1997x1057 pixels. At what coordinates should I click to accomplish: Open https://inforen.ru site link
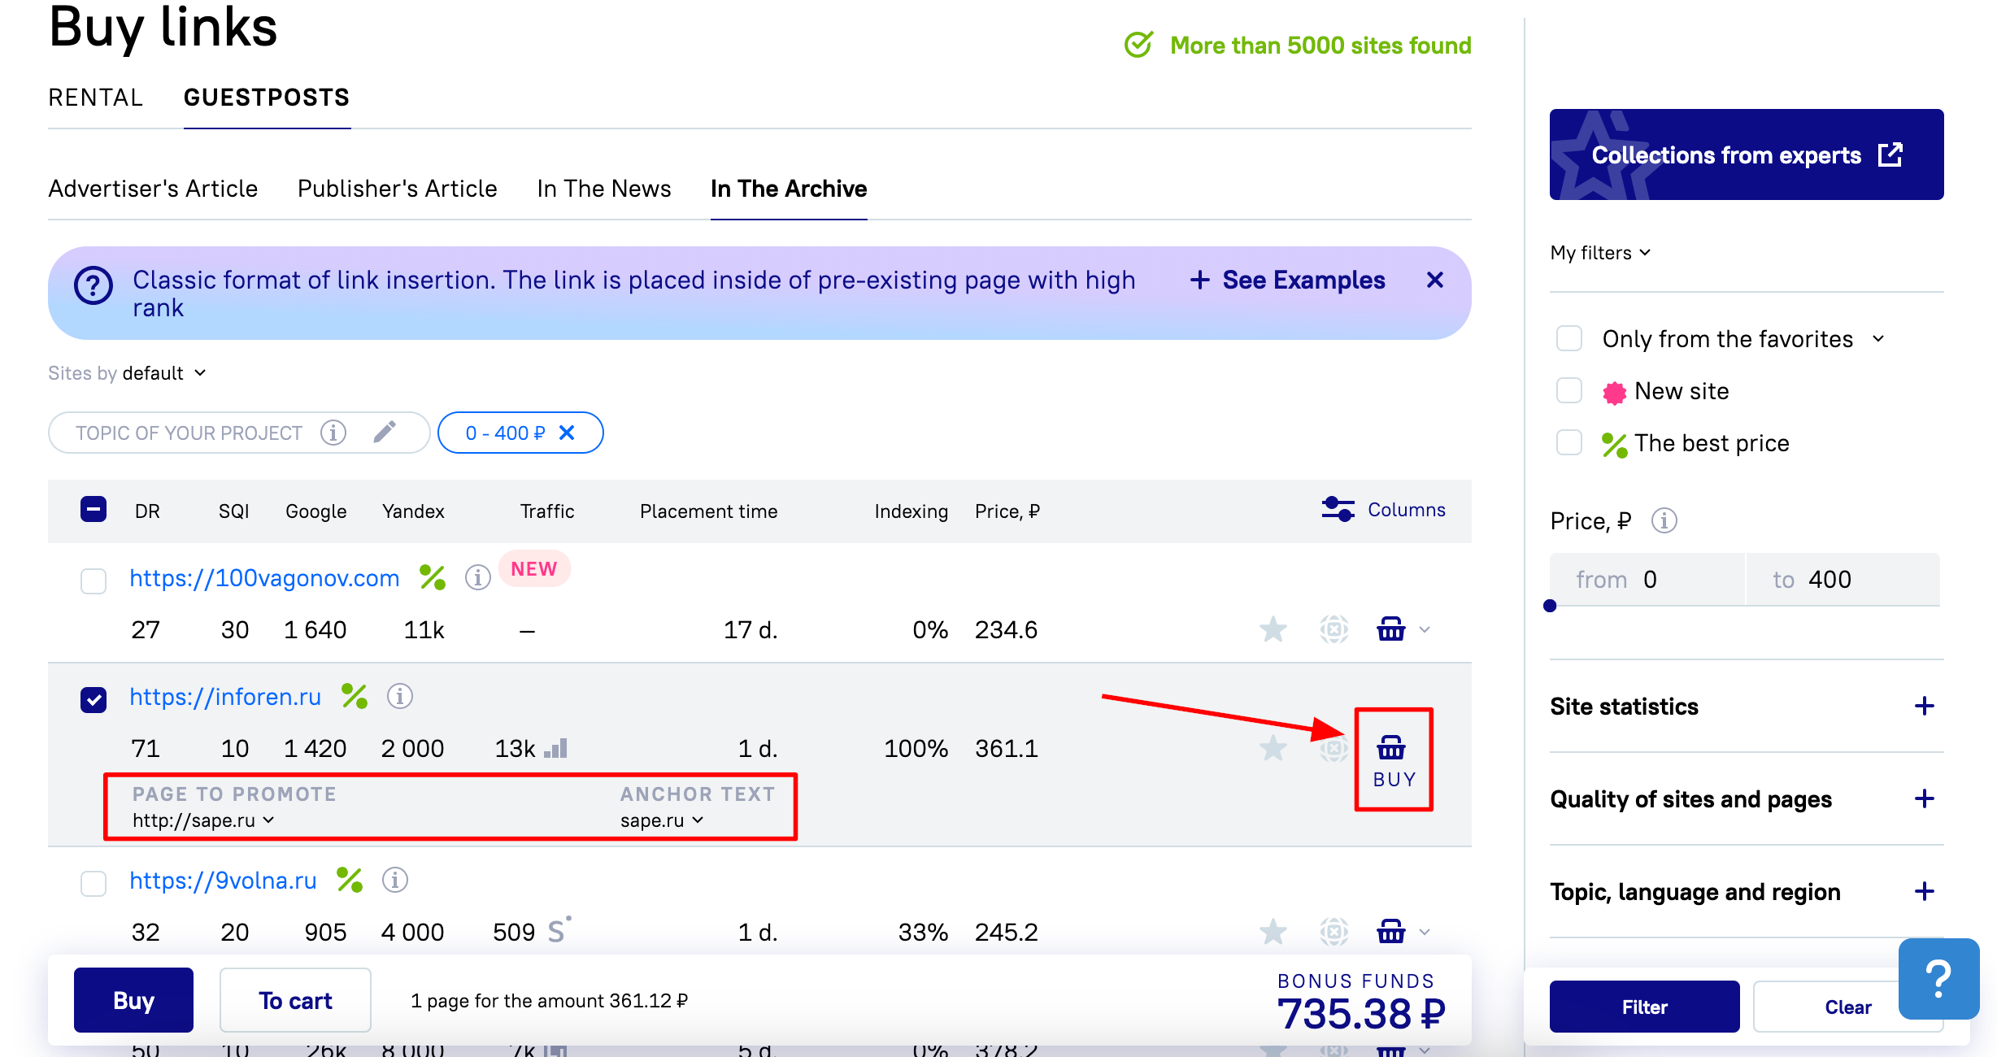coord(225,696)
